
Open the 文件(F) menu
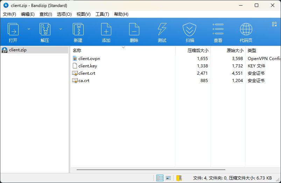9,14
